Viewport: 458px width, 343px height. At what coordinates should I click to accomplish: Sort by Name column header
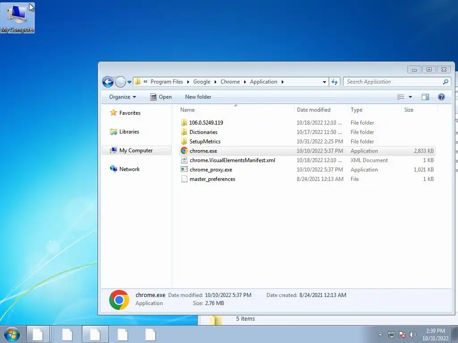click(236, 110)
